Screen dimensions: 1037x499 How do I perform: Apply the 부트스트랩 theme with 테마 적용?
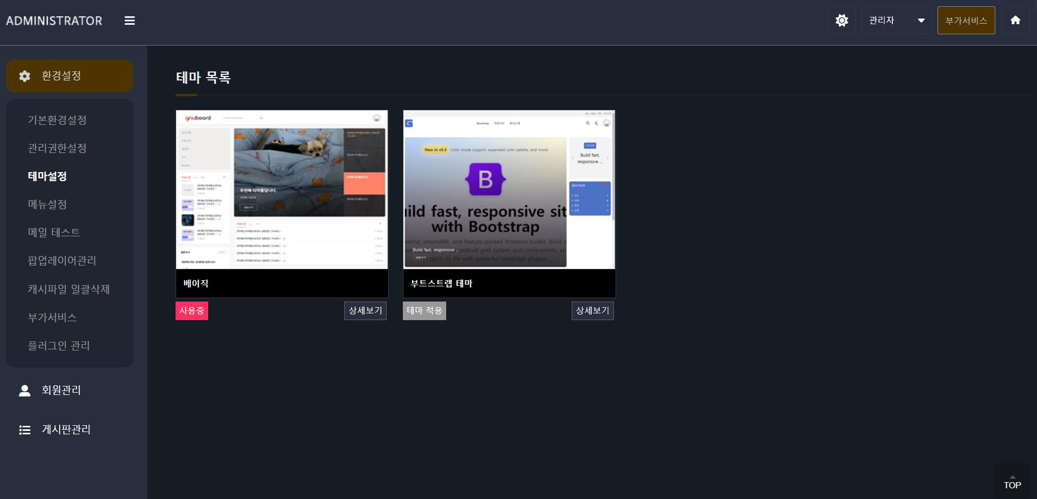[x=424, y=311]
